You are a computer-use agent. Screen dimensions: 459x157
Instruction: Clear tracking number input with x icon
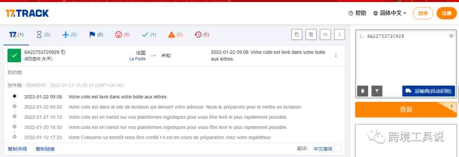(451, 36)
